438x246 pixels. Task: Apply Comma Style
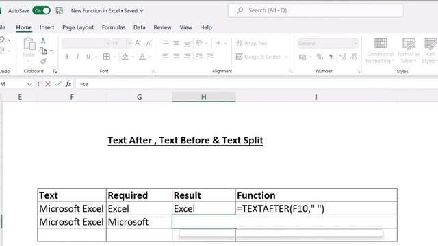[x=331, y=57]
